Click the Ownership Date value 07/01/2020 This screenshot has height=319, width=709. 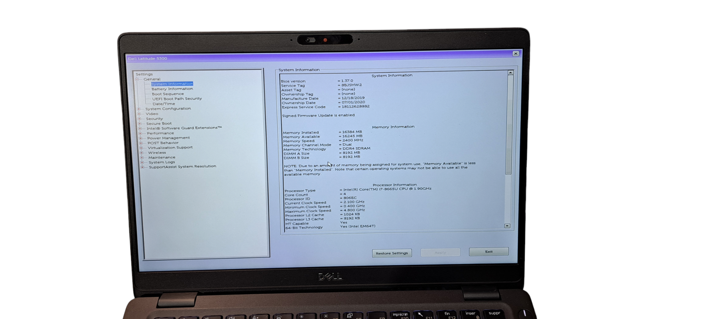pyautogui.click(x=353, y=102)
